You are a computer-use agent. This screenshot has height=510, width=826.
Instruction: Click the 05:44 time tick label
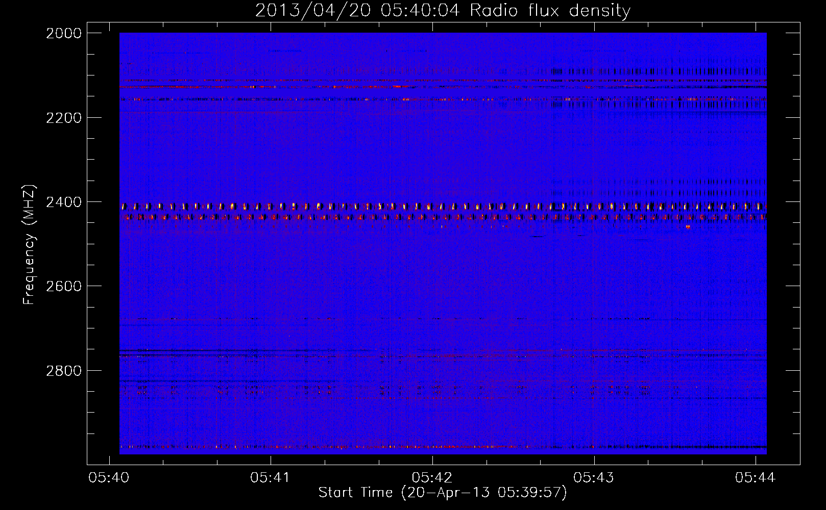[755, 477]
